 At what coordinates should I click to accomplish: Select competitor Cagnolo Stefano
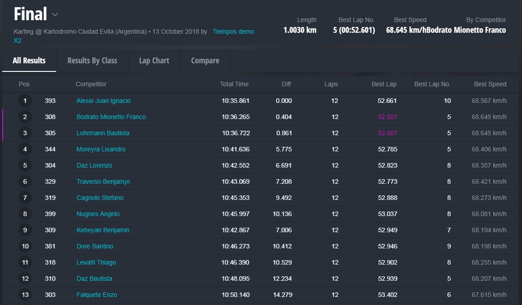pos(100,198)
